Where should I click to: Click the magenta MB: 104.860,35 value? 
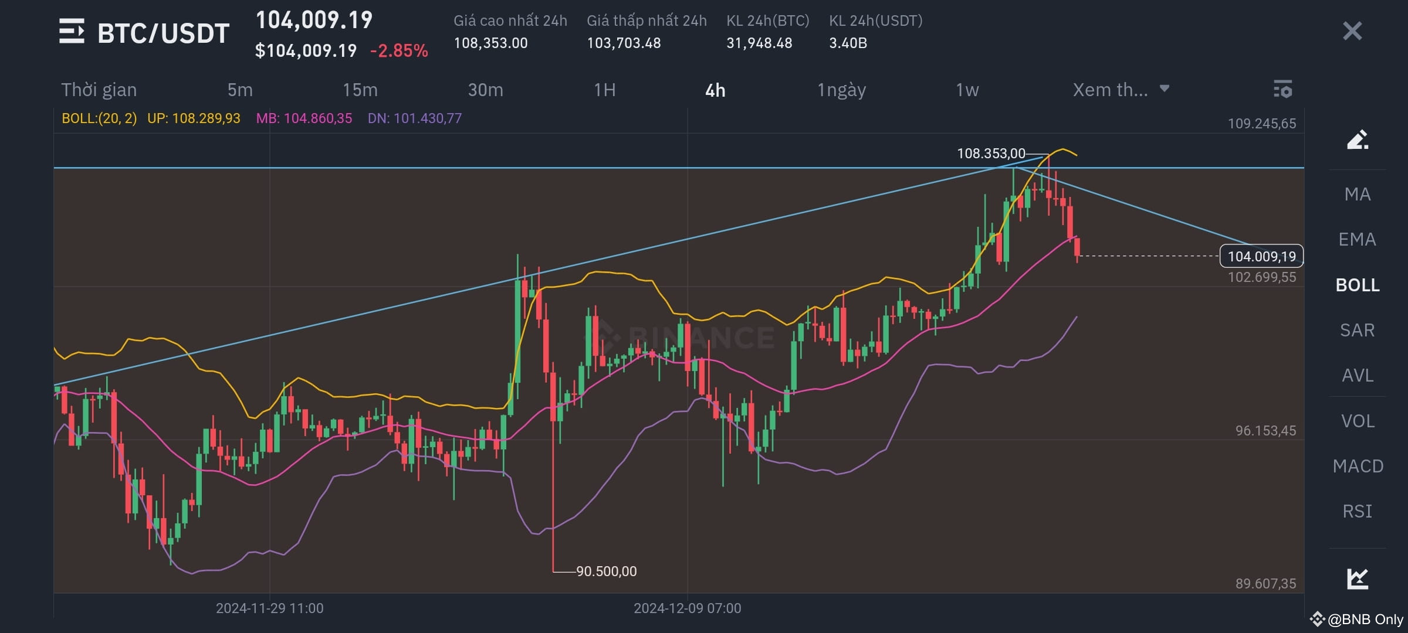[303, 118]
